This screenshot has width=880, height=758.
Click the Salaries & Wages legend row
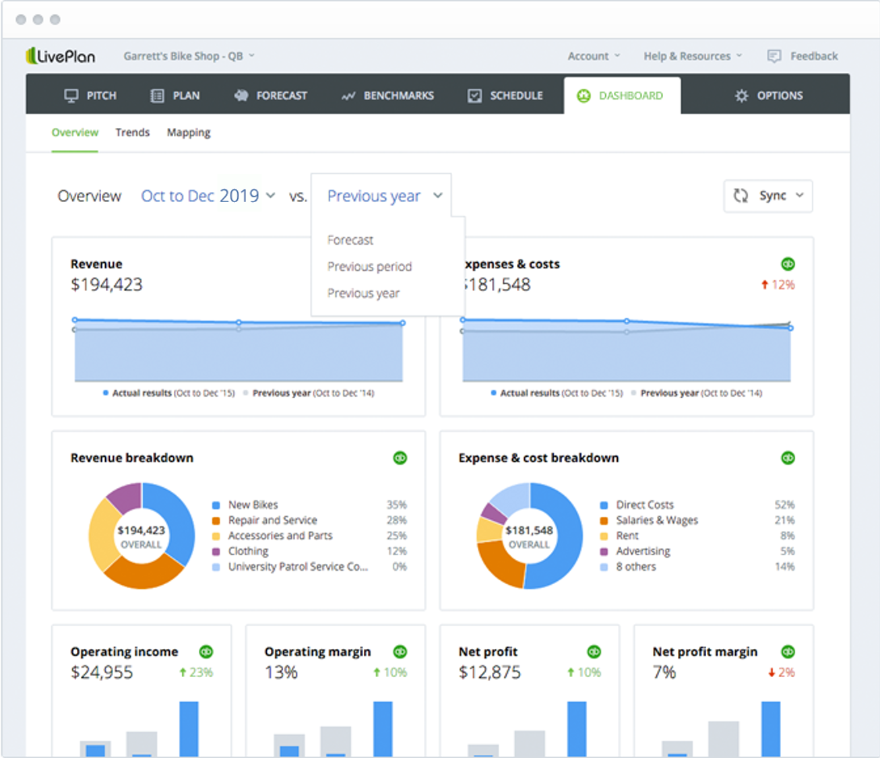pyautogui.click(x=697, y=520)
